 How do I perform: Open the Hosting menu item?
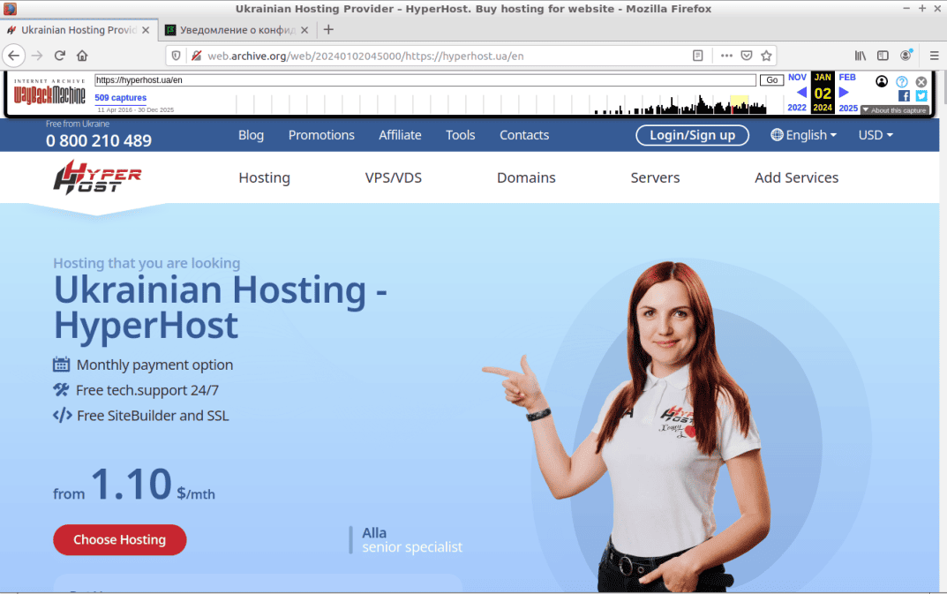(x=264, y=177)
